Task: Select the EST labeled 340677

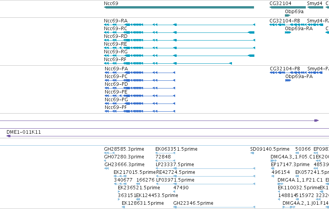Action: click(x=123, y=180)
